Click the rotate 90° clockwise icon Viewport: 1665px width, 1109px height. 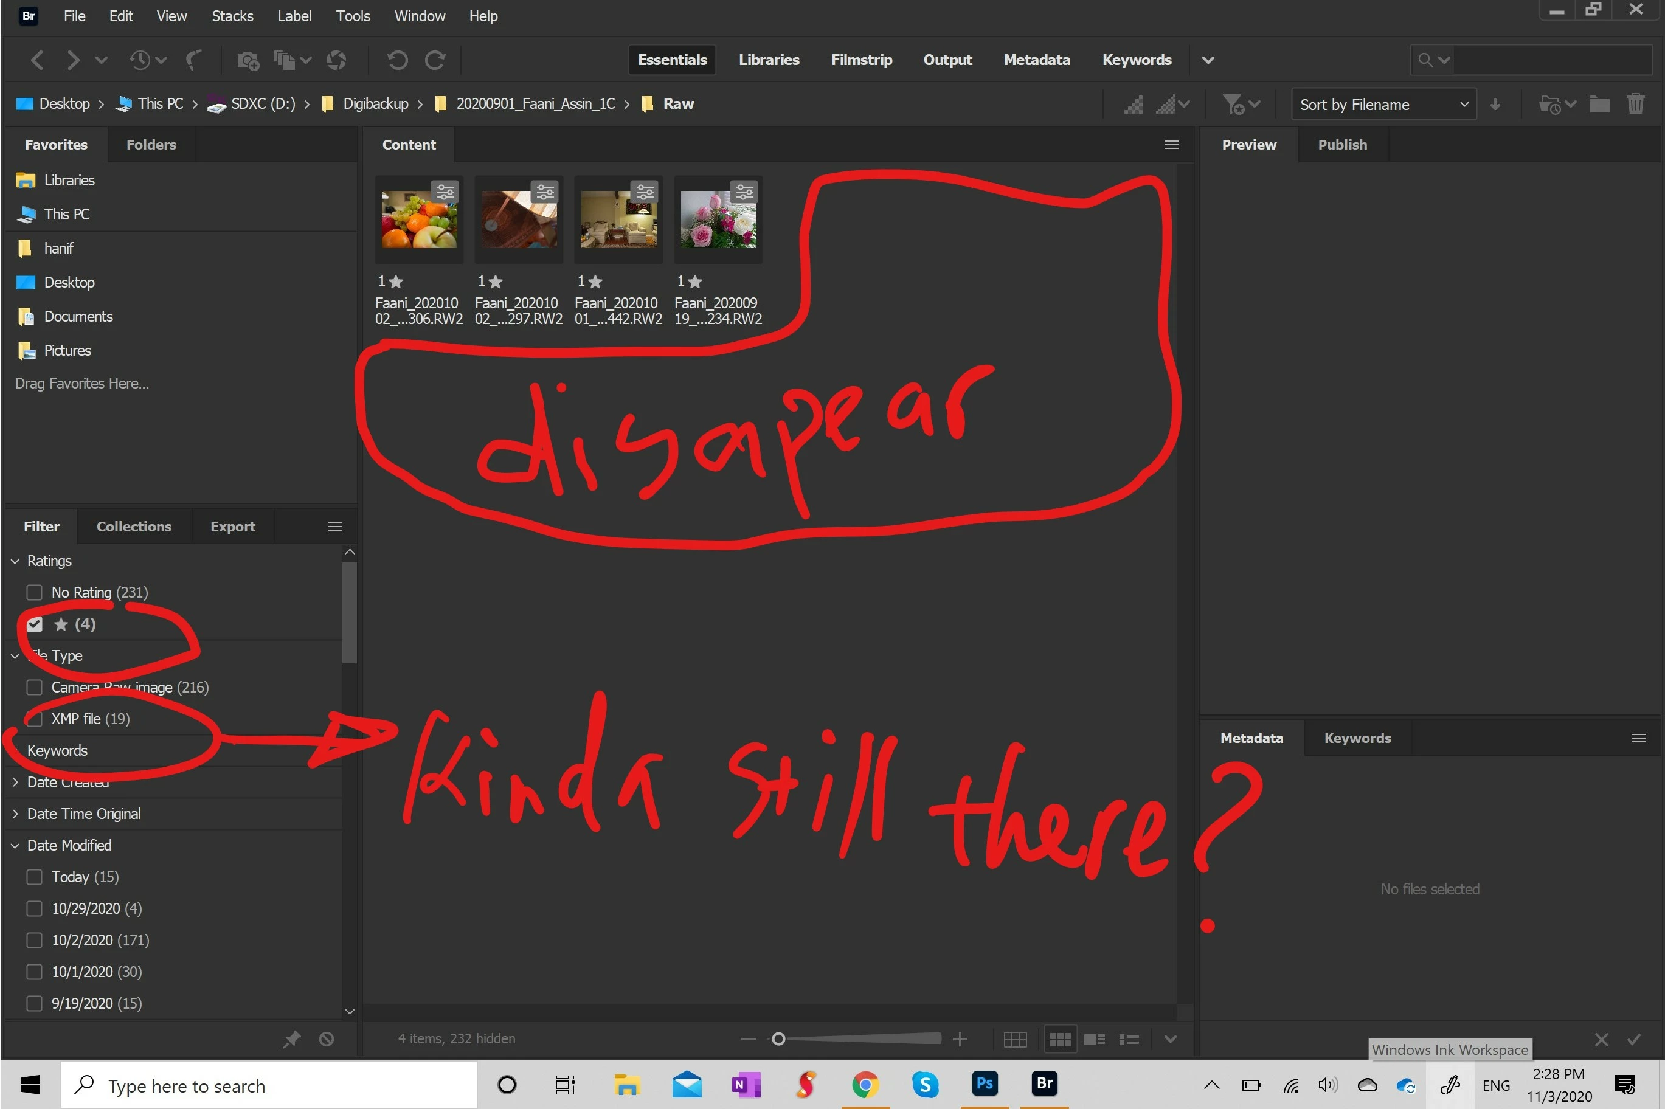(x=435, y=61)
